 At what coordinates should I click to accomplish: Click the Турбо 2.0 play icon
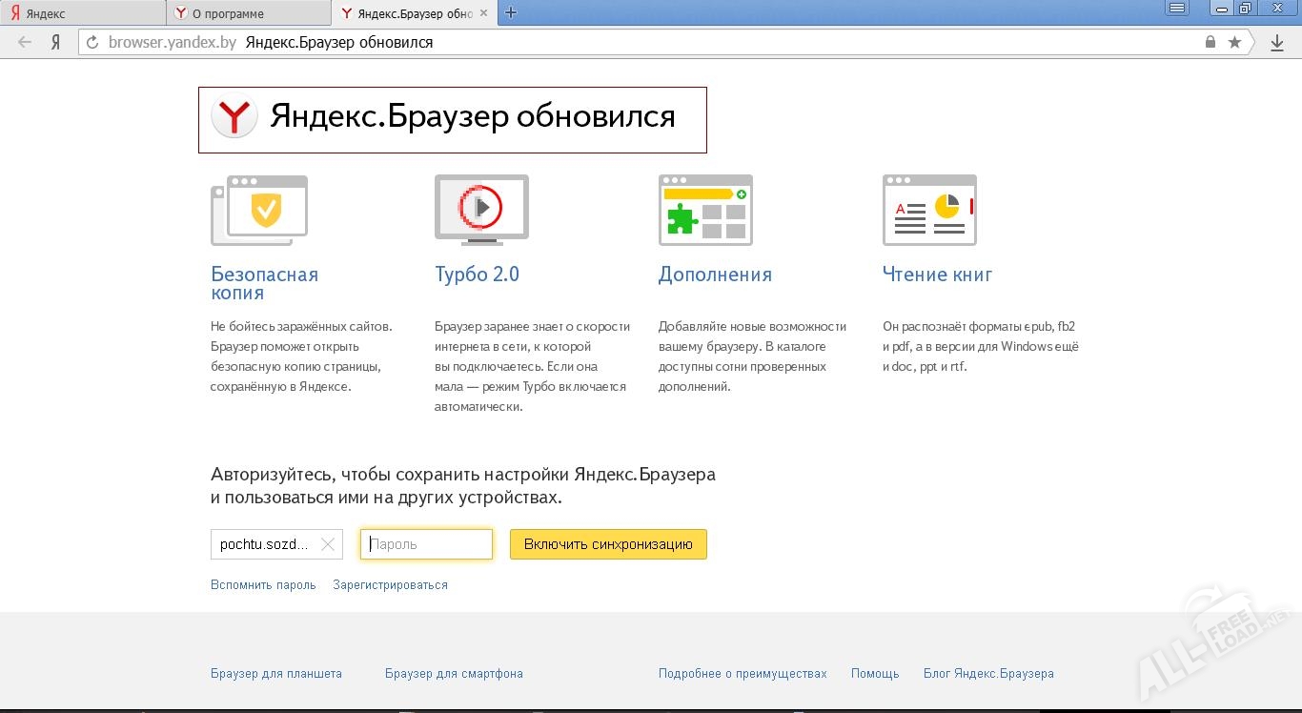click(x=481, y=208)
